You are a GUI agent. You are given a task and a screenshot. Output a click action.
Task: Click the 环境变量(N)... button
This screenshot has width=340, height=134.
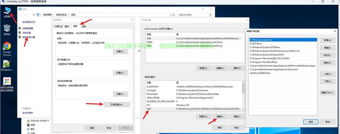pos(117,105)
